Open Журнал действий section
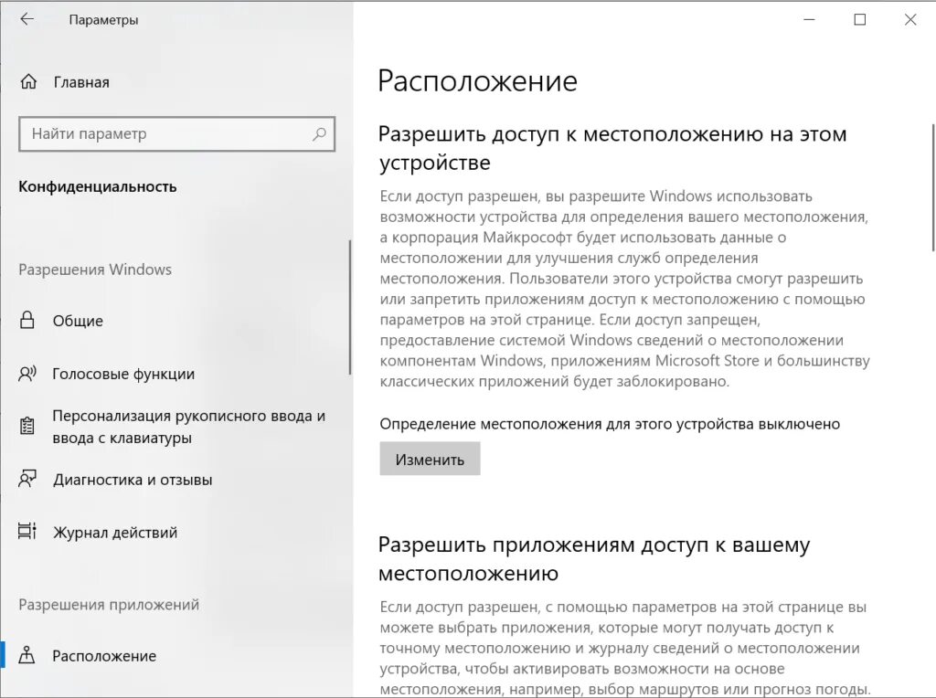936x698 pixels. tap(115, 532)
